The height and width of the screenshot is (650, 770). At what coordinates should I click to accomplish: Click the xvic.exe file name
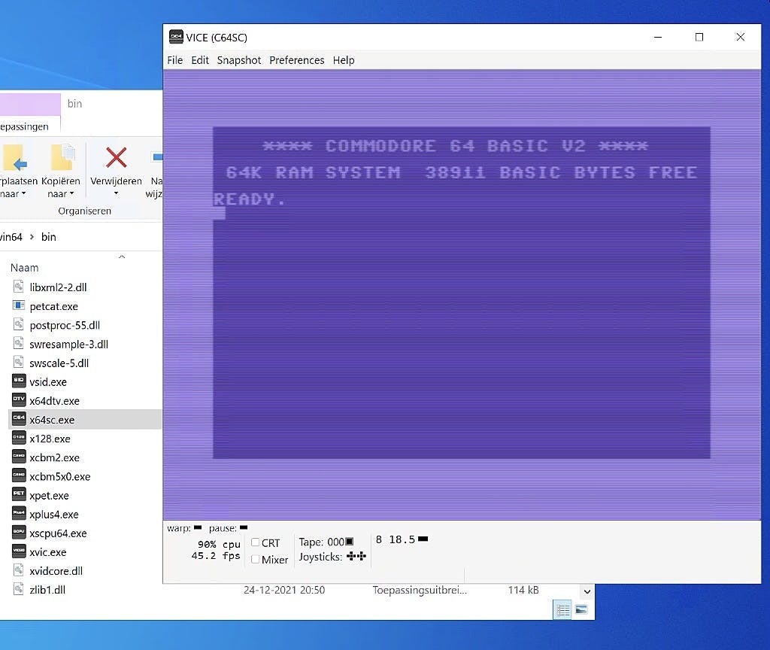47,552
